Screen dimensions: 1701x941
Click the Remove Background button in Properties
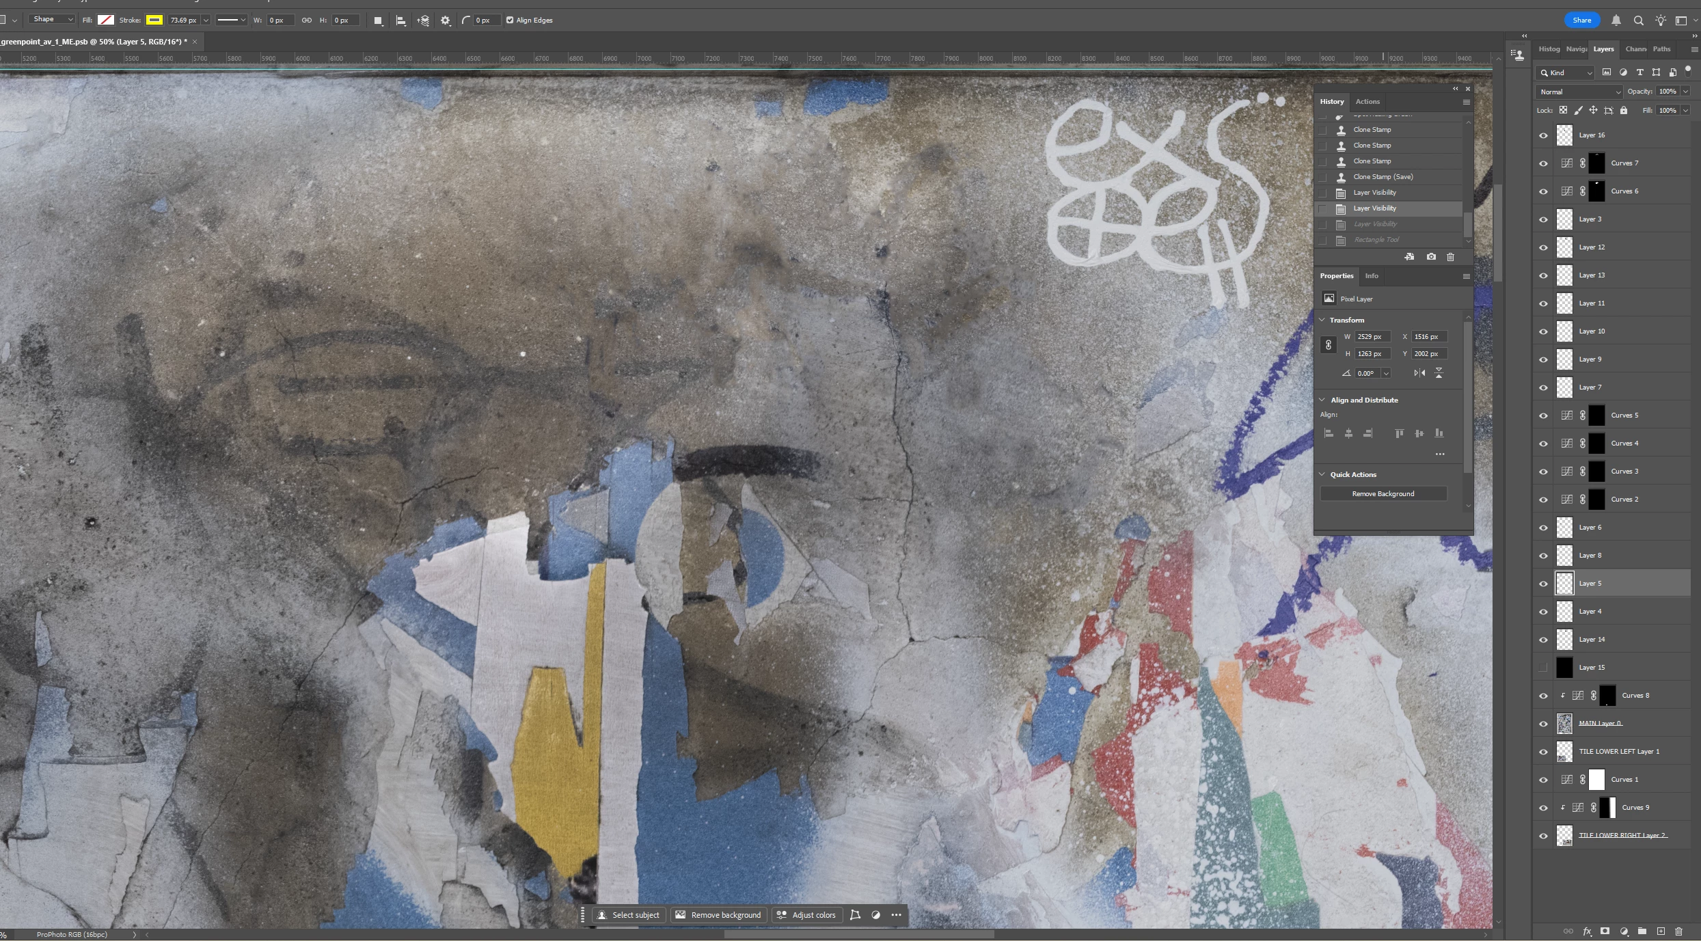click(x=1383, y=493)
